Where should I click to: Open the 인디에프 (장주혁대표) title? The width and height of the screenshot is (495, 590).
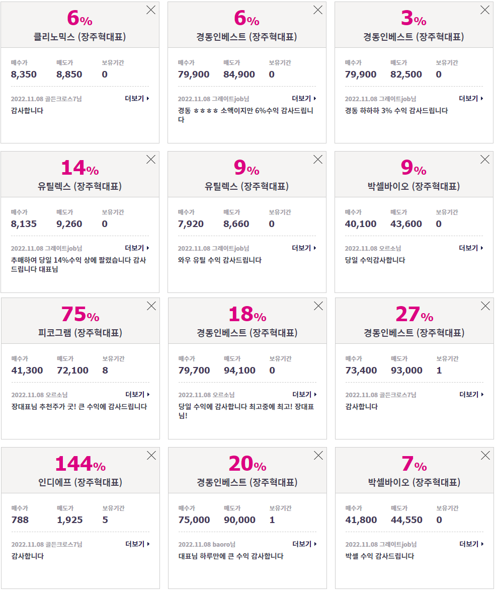tap(80, 482)
